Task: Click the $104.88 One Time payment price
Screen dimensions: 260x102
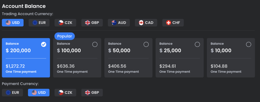Action: pyautogui.click(x=220, y=66)
